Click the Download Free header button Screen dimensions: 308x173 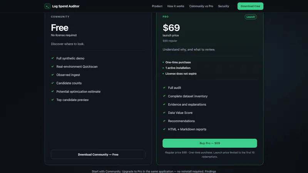(x=250, y=6)
